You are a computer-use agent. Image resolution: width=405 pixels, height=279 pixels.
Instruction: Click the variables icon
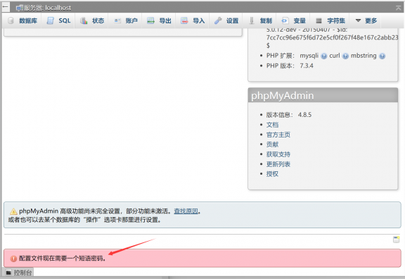point(285,20)
